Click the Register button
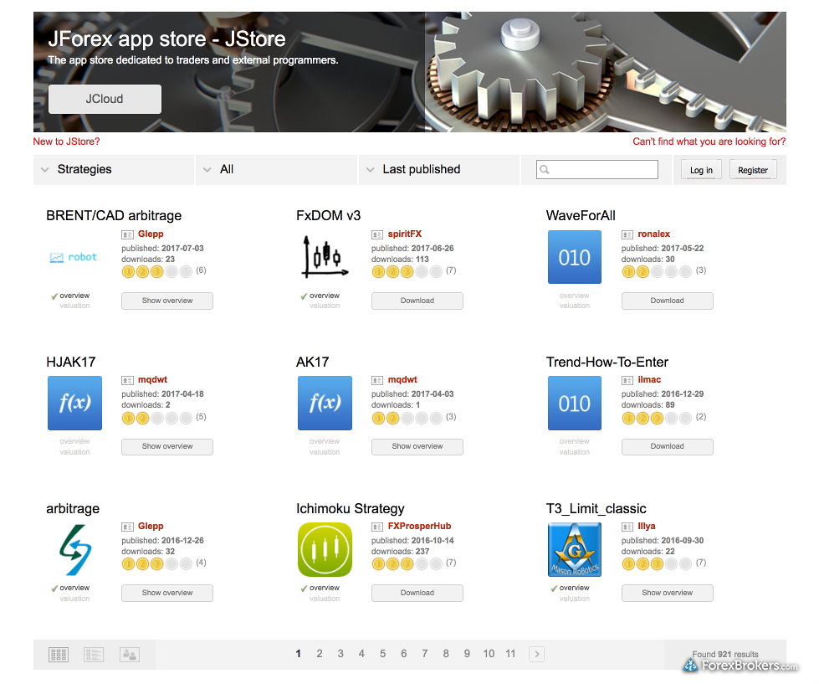Viewport: 819px width, 684px height. click(x=753, y=170)
